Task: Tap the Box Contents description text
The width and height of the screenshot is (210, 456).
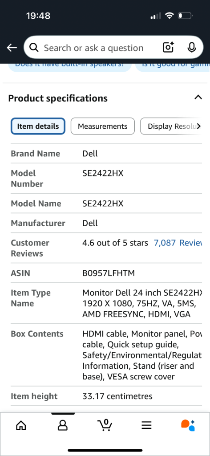Action: pyautogui.click(x=142, y=355)
